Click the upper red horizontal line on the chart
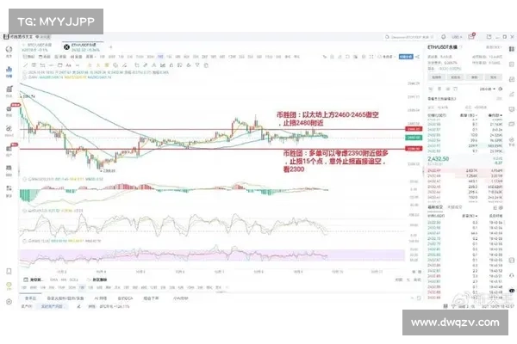517x344 pixels. click(211, 129)
